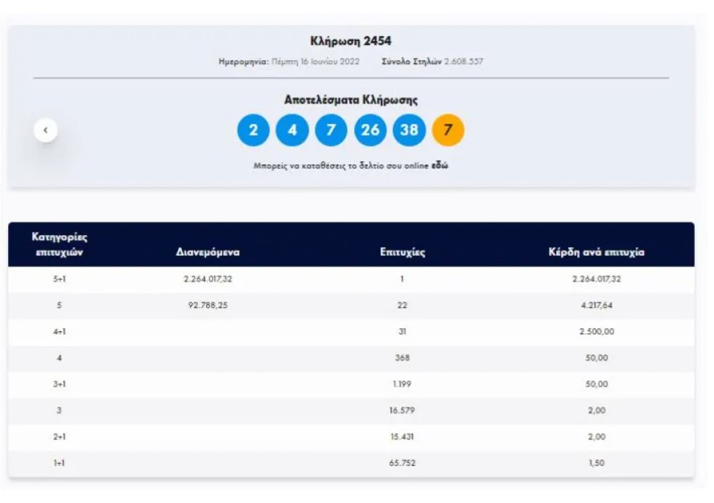Click the 'Κλήρωση 2454' heading

351,41
